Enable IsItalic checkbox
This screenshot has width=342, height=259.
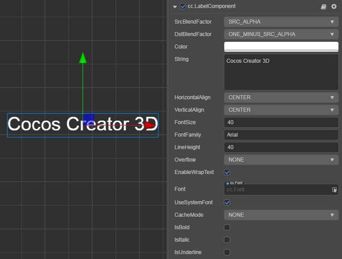click(x=227, y=240)
